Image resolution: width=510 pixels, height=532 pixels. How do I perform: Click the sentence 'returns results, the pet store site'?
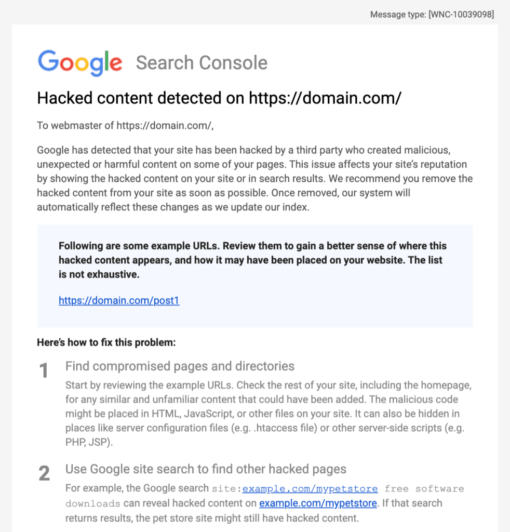point(212,518)
